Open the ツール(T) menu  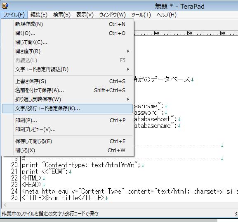click(141, 15)
